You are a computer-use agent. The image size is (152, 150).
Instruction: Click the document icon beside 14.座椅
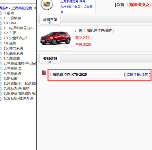point(0,43)
